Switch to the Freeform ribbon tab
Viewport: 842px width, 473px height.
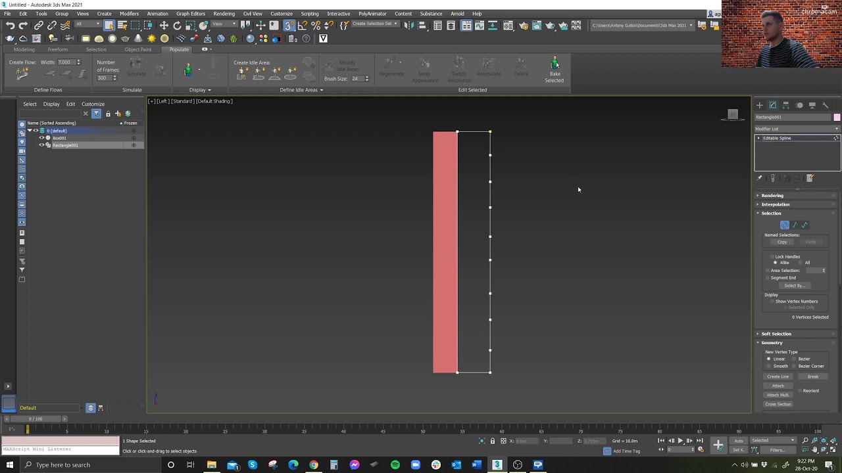pyautogui.click(x=57, y=50)
